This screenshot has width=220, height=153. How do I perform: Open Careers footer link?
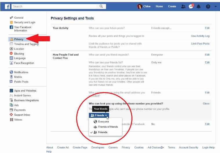tap(113, 147)
